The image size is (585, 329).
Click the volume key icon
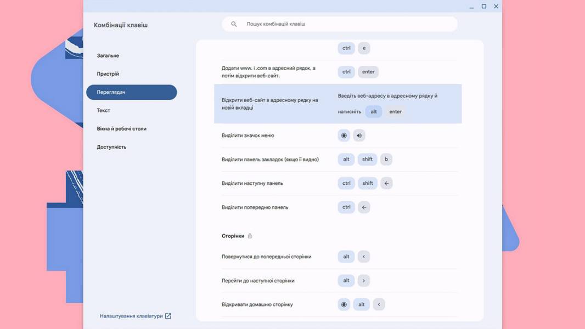tap(359, 135)
